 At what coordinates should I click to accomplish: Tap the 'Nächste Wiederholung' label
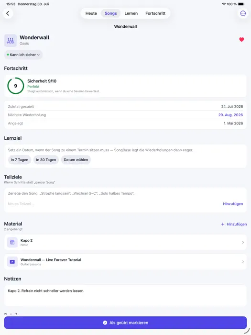pos(27,115)
